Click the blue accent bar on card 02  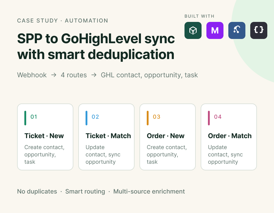click(x=86, y=118)
